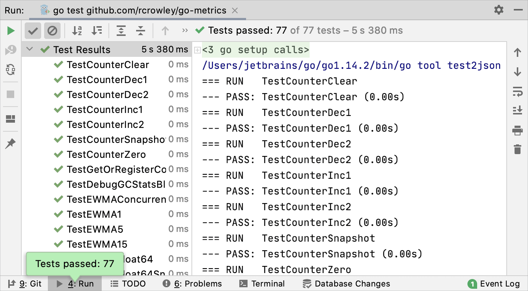
Task: Rerun the go test run configuration
Action: pos(10,31)
